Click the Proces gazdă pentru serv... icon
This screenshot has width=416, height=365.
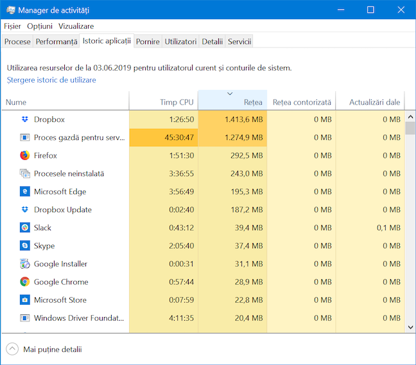[x=24, y=137]
